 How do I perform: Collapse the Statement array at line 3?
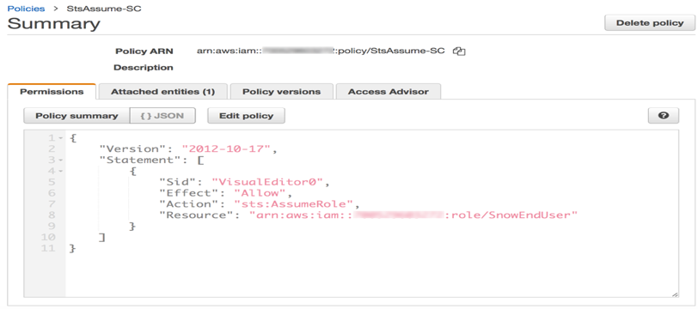click(x=62, y=160)
